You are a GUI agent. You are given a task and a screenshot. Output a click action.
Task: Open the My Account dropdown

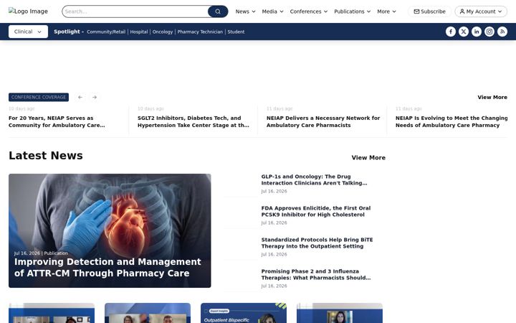coord(481,11)
